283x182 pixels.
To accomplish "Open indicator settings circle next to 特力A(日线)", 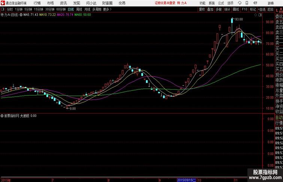I will point(21,15).
